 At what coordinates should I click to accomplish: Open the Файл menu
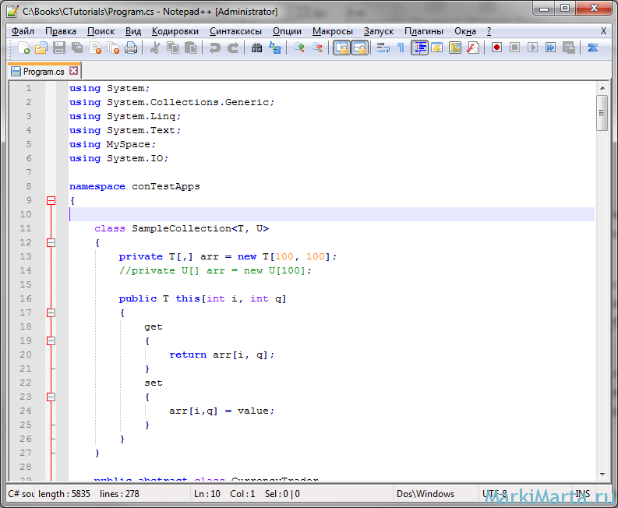[23, 31]
